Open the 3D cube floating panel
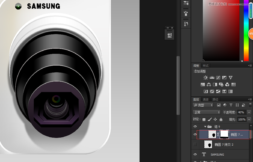The width and height of the screenshot is (253, 162). (170, 35)
